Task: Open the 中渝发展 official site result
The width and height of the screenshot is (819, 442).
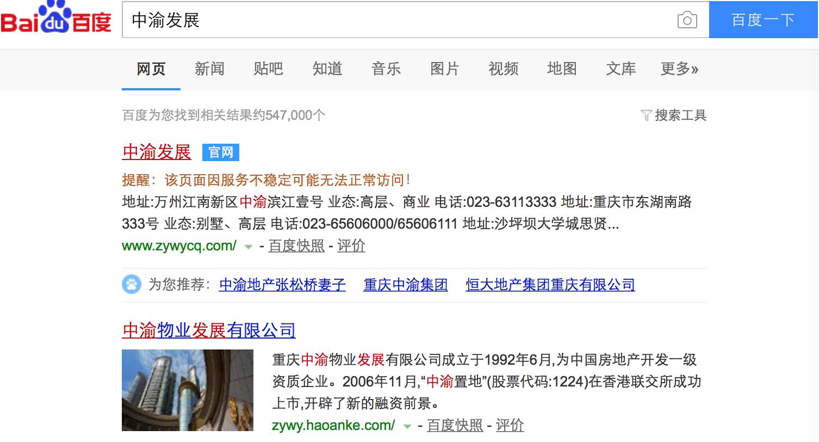Action: click(157, 152)
